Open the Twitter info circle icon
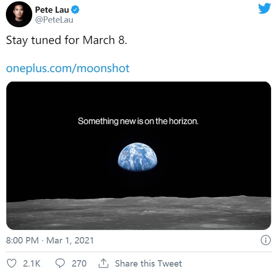 [266, 240]
